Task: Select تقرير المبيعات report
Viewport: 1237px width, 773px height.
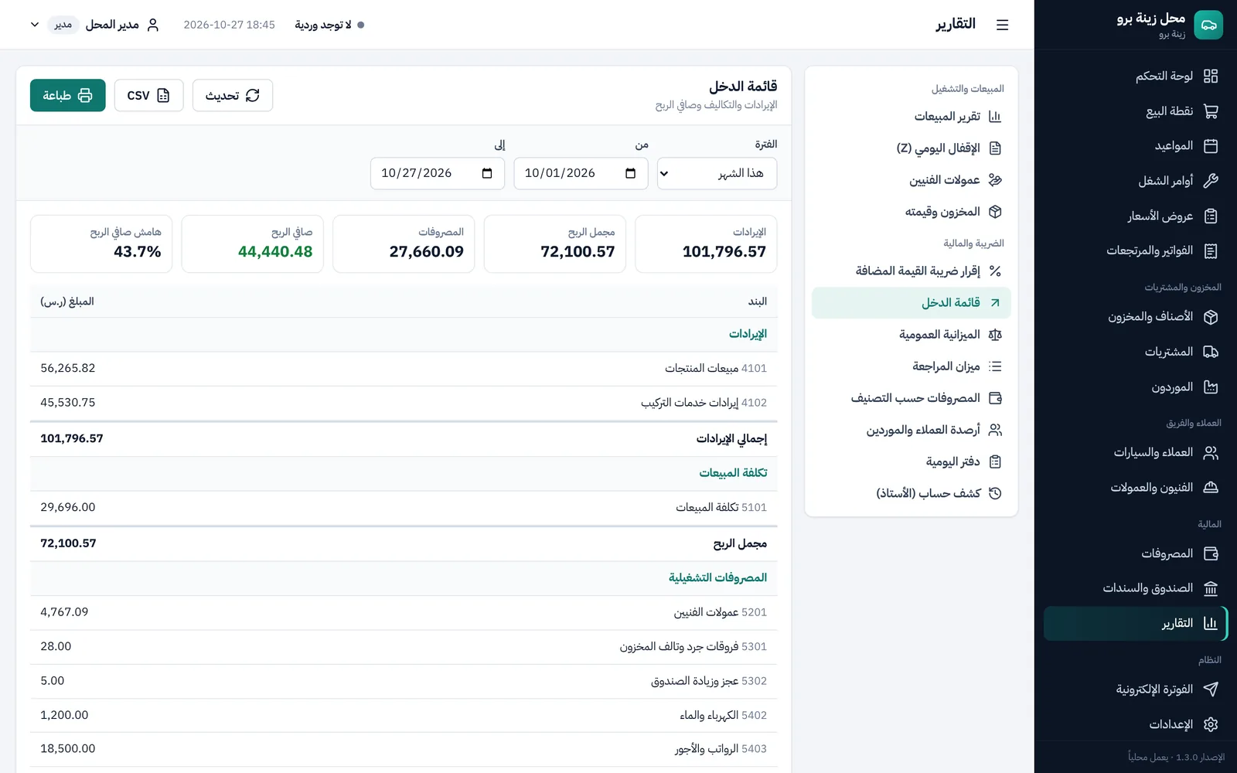Action: click(912, 117)
